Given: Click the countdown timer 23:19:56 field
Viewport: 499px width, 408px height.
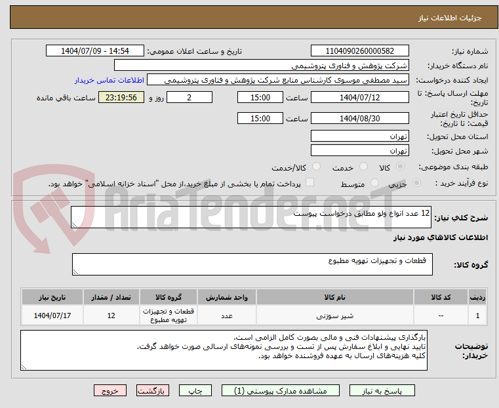Looking at the screenshot, I should [x=121, y=97].
